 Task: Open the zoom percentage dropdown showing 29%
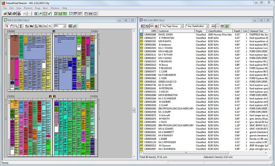[64, 26]
